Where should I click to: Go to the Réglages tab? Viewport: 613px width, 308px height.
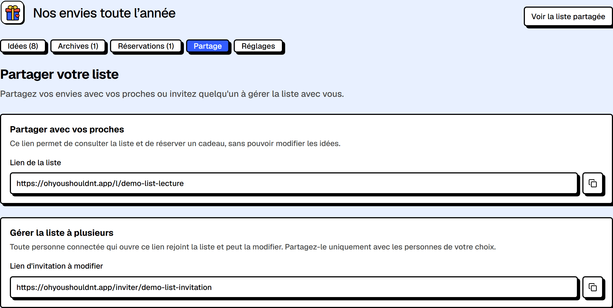(258, 46)
